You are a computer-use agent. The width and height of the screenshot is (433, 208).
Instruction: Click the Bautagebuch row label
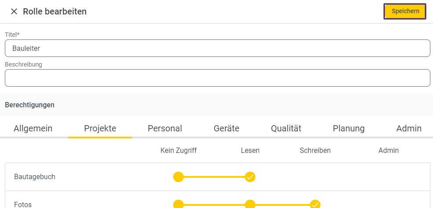point(35,177)
